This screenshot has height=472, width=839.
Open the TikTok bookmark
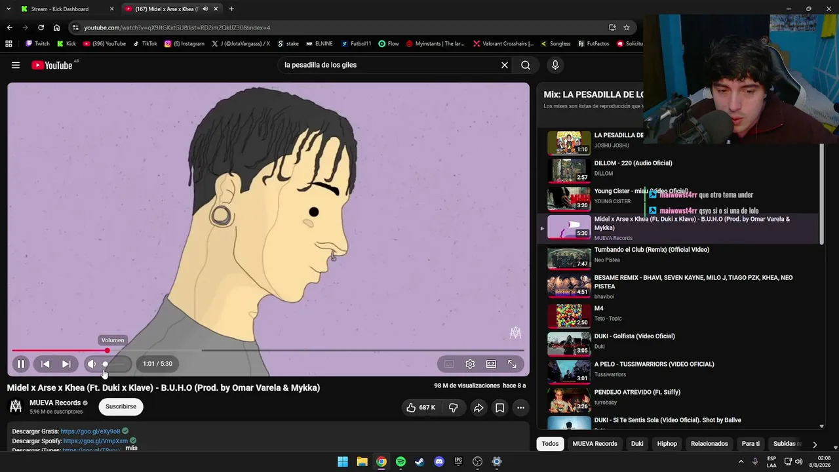pyautogui.click(x=145, y=44)
